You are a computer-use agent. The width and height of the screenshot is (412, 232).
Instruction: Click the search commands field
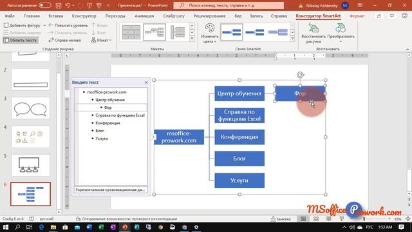click(x=229, y=5)
